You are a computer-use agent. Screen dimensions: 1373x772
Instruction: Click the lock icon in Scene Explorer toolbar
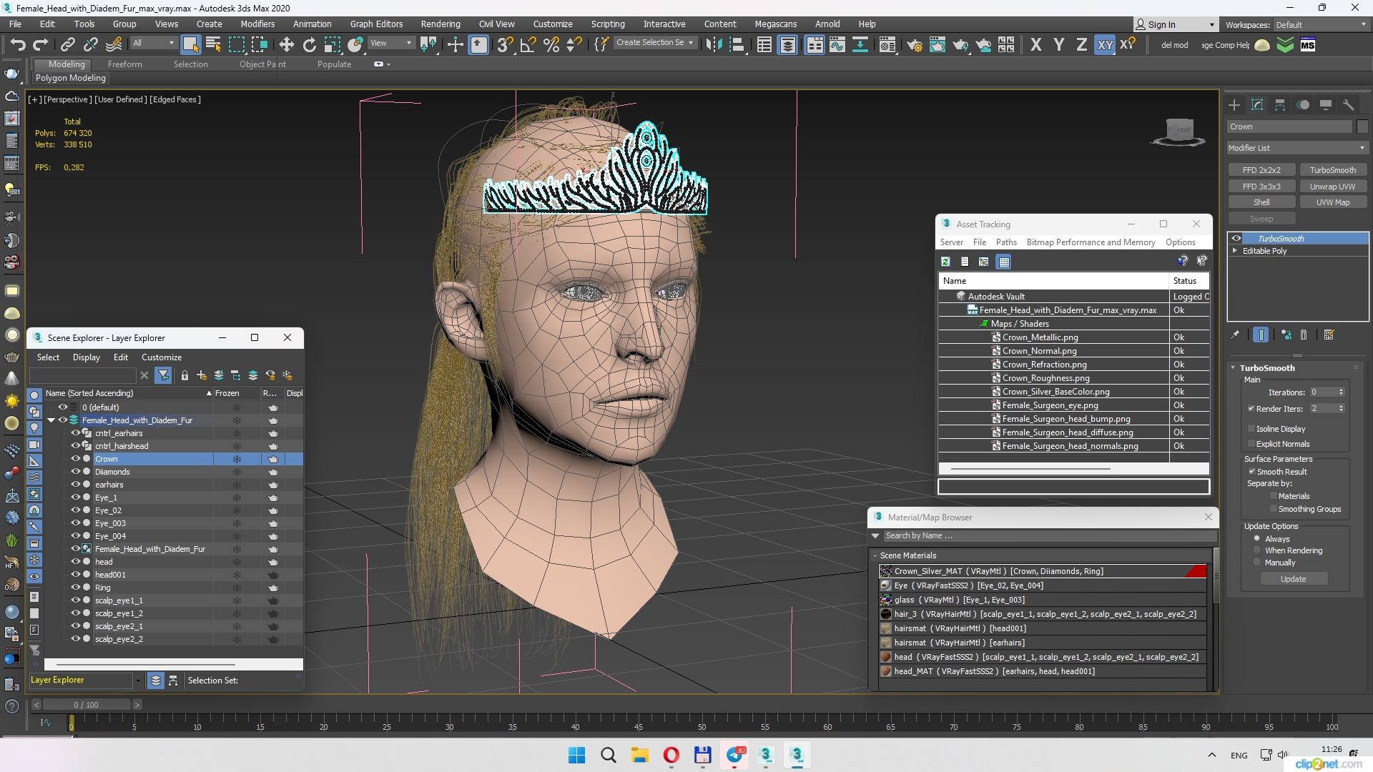[x=184, y=375]
